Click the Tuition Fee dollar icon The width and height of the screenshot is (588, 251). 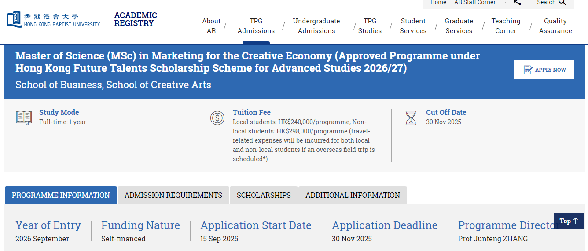pos(217,118)
